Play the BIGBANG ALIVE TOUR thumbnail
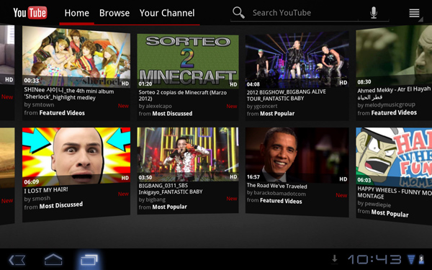 pos(297,60)
